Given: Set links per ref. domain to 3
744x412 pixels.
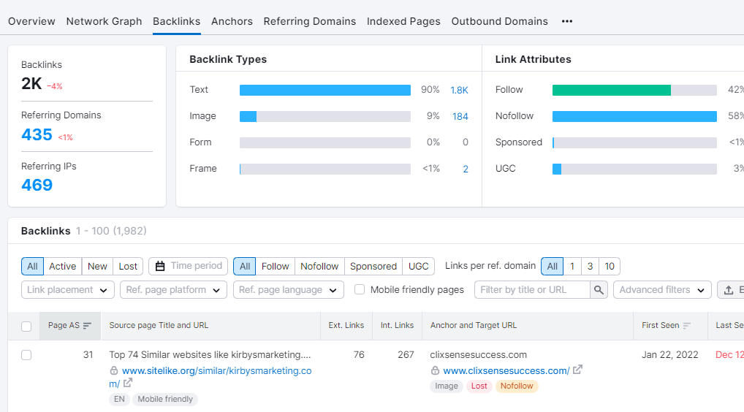Looking at the screenshot, I should (590, 266).
